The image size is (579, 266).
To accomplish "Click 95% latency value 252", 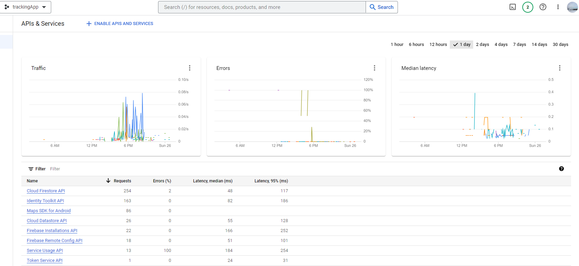I will (284, 231).
